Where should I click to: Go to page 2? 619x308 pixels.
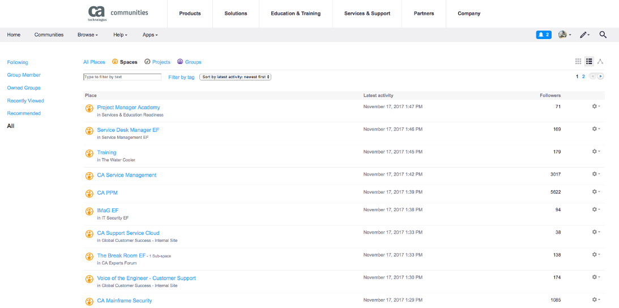(x=583, y=76)
